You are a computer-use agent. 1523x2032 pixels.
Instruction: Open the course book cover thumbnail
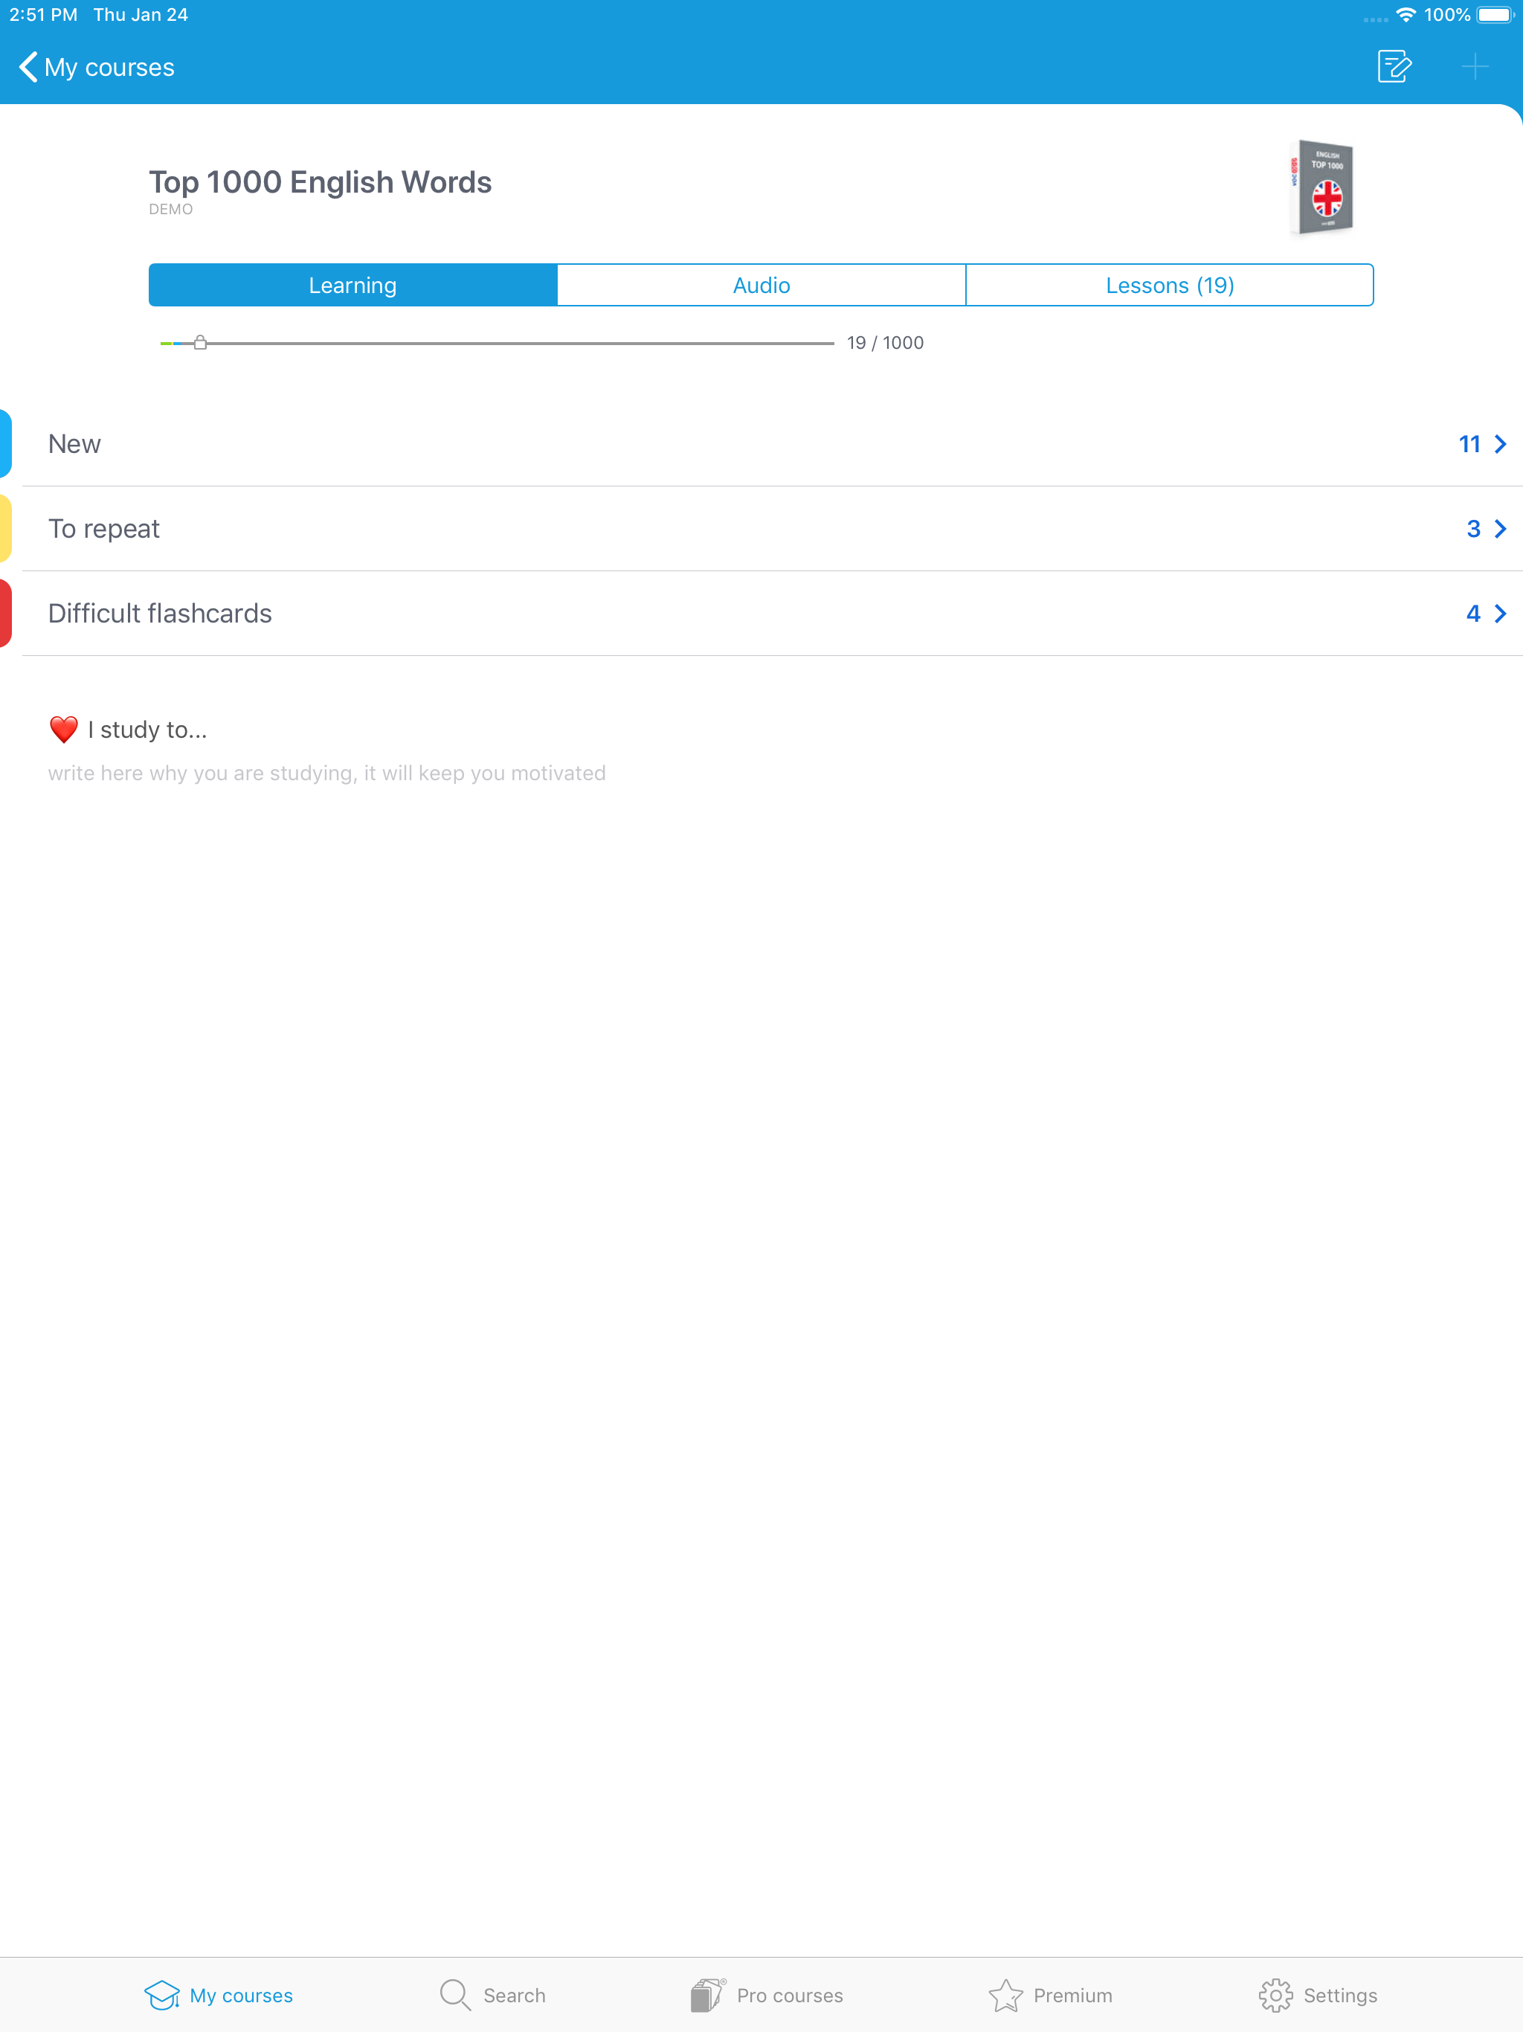(x=1321, y=187)
